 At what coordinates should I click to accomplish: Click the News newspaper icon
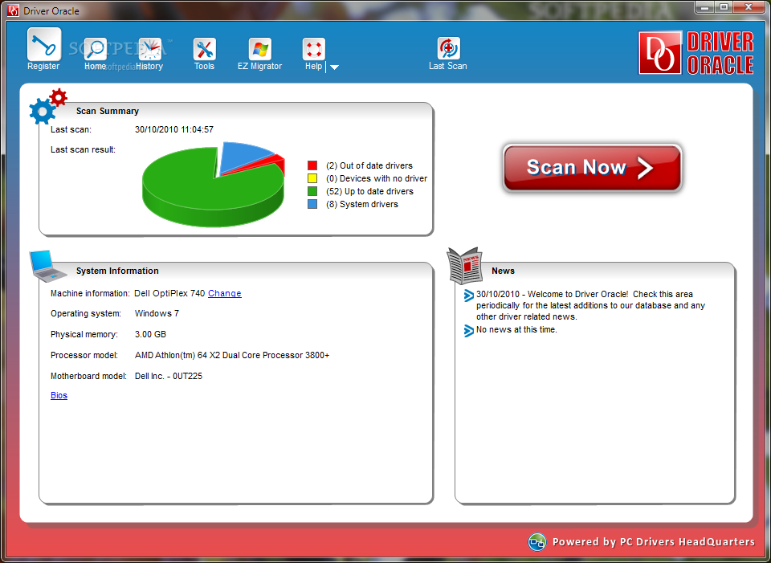coord(464,266)
